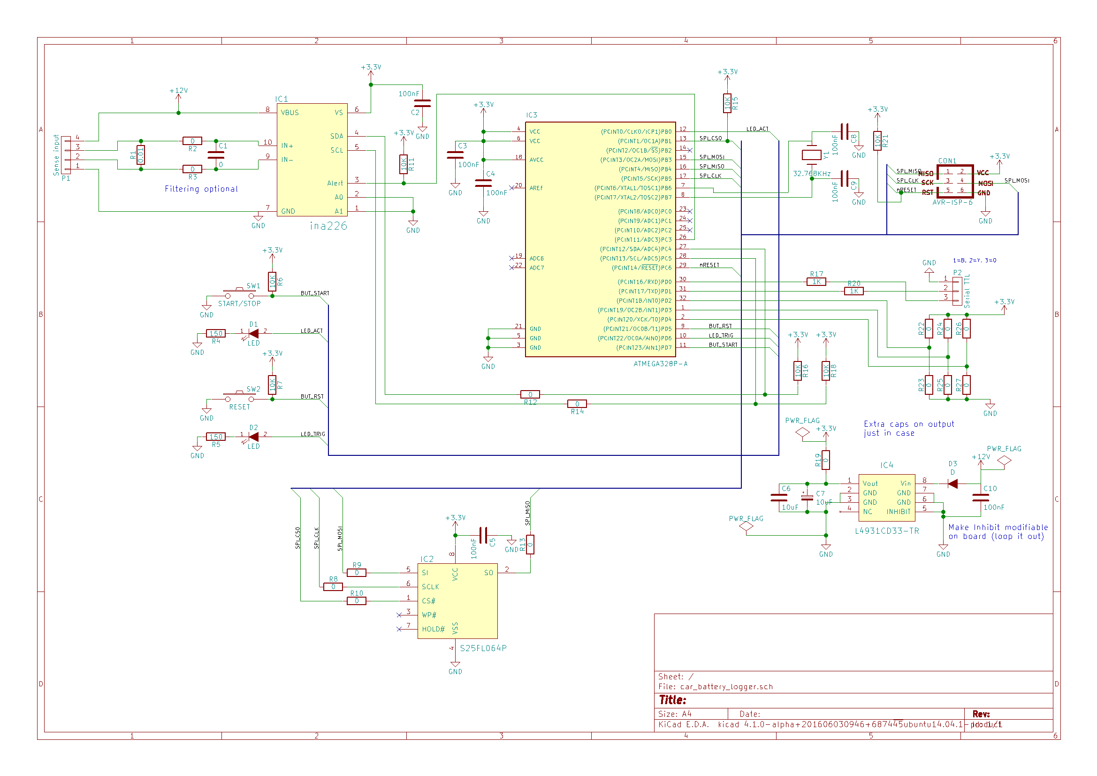Select the ina226 IC1 chip body
The height and width of the screenshot is (776, 1097).
pyautogui.click(x=312, y=160)
